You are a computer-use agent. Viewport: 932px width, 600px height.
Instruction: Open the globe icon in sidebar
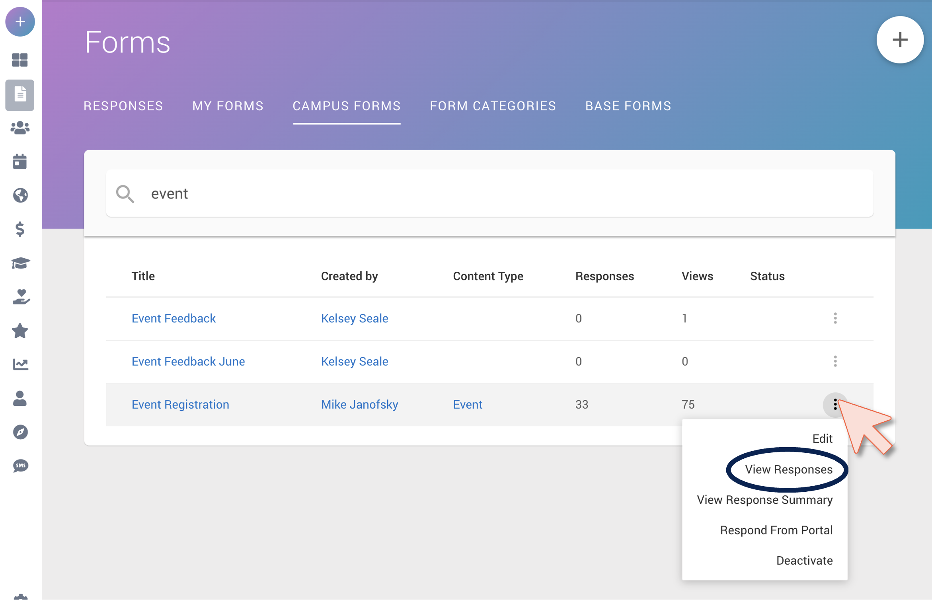pyautogui.click(x=20, y=195)
